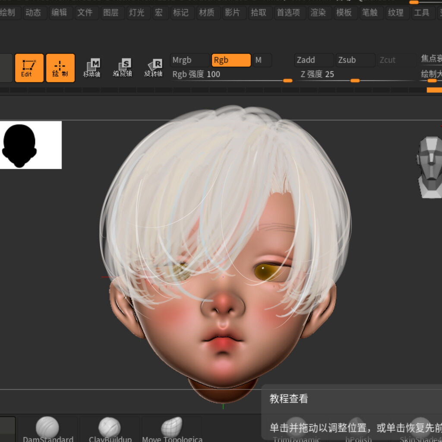This screenshot has height=442, width=442.
Task: Toggle Mrgb painting mode
Action: [190, 60]
